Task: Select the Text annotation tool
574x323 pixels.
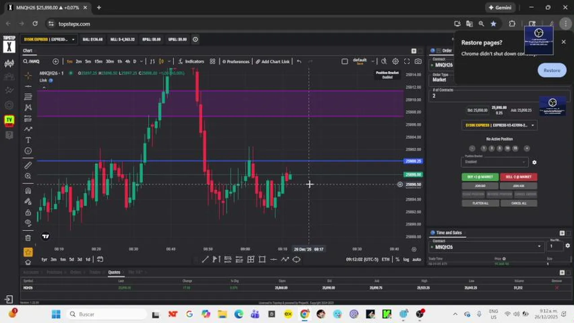Action: point(28,140)
